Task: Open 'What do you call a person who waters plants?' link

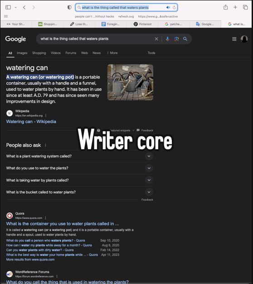Action: [45, 241]
